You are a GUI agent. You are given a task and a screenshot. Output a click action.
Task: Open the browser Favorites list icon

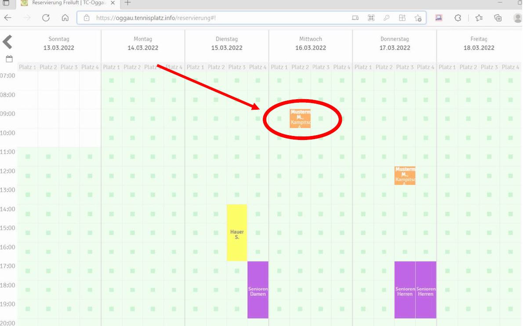pos(479,18)
